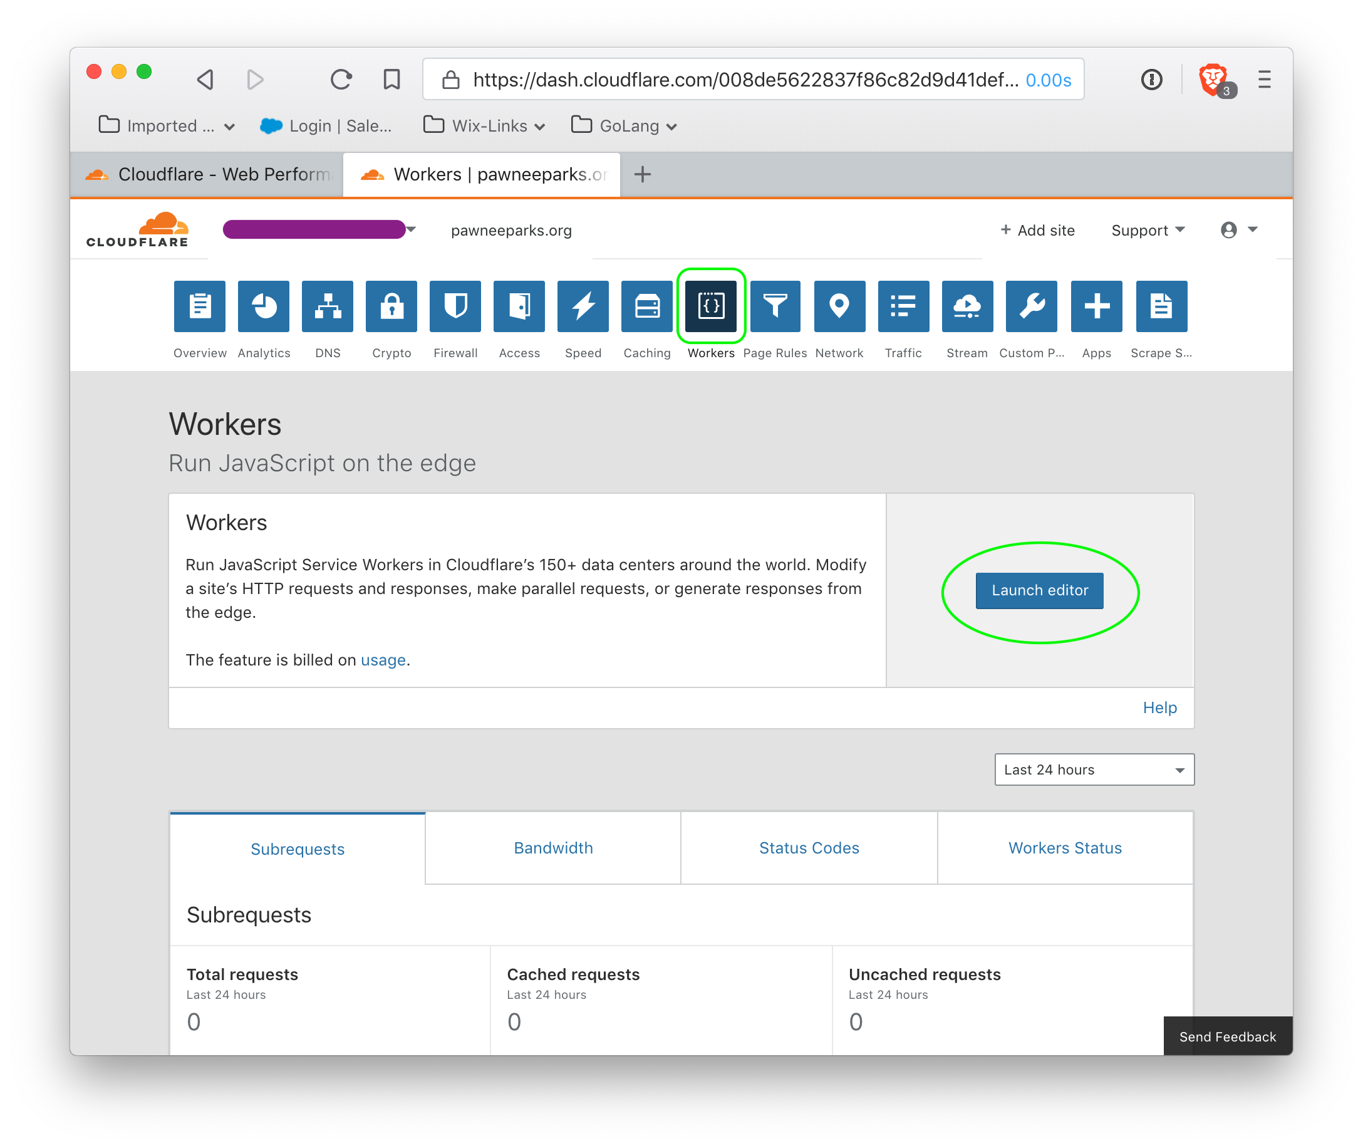This screenshot has width=1363, height=1148.
Task: Select the Workers braces icon
Action: click(x=710, y=306)
